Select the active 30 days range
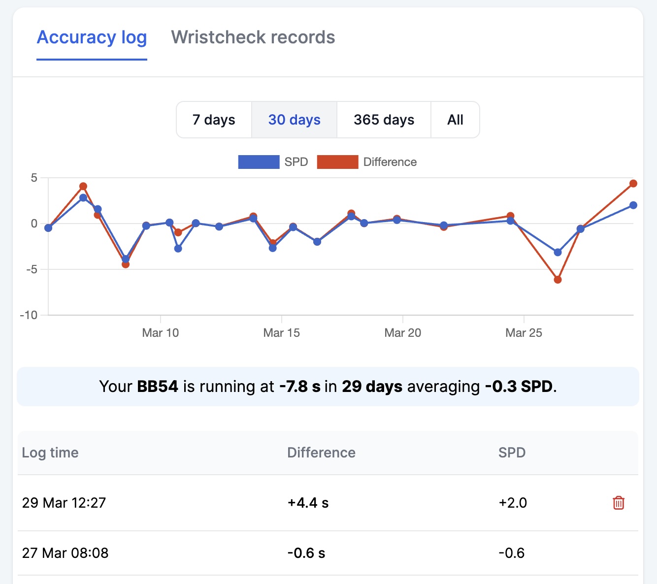 (x=294, y=120)
